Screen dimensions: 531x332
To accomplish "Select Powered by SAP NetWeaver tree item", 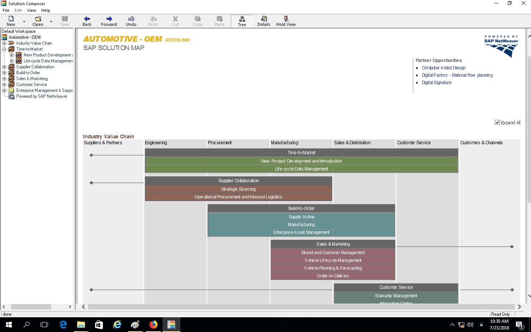I will 42,96.
